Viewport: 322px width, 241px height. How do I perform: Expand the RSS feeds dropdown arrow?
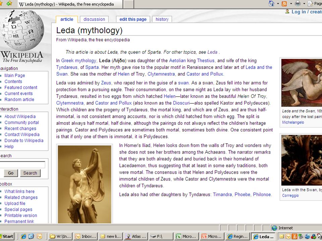(x=291, y=3)
